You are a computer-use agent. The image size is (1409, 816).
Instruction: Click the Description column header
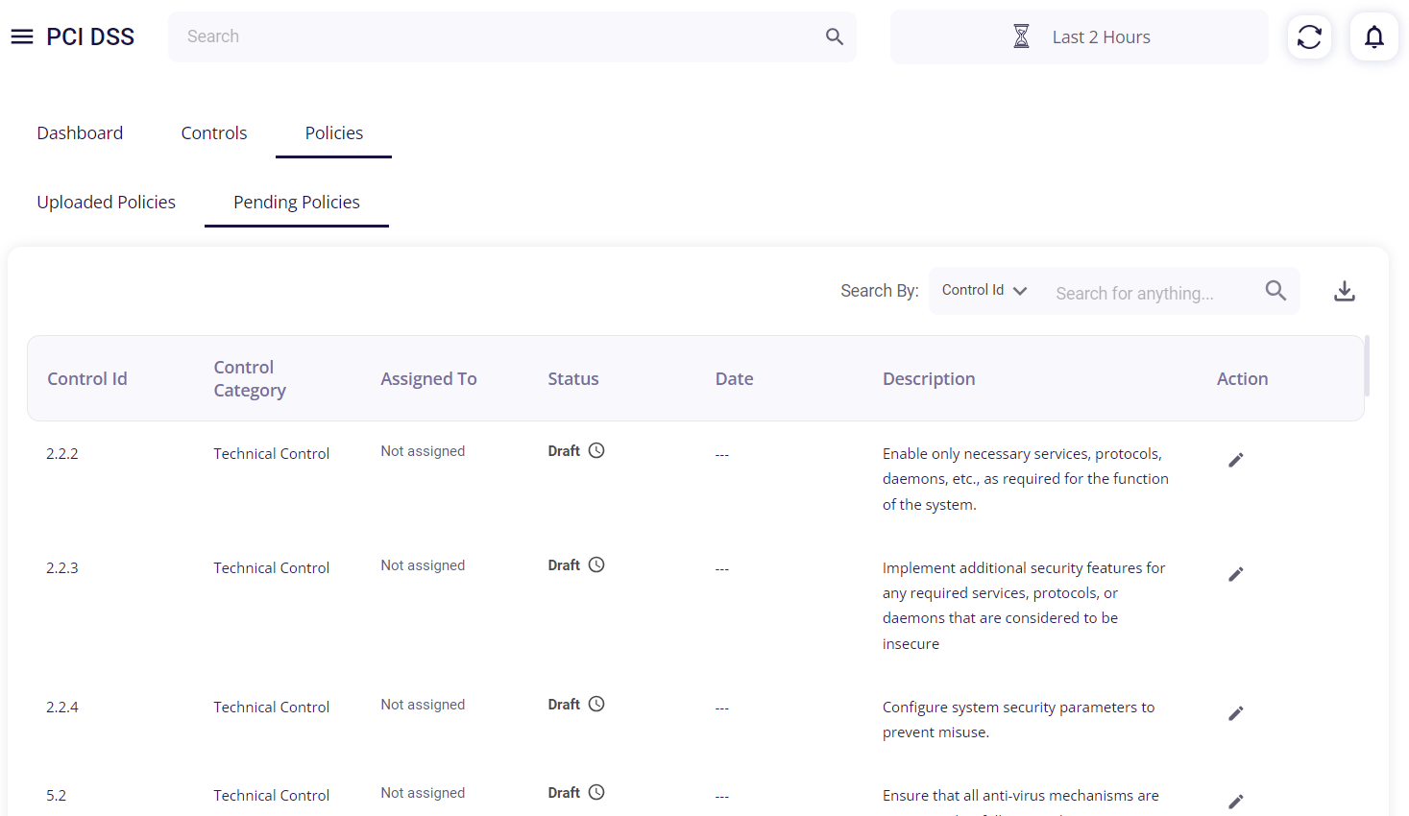click(x=929, y=379)
